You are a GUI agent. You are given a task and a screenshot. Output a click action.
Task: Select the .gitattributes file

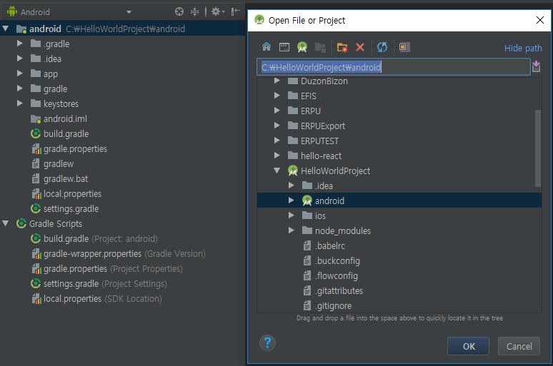click(x=333, y=290)
